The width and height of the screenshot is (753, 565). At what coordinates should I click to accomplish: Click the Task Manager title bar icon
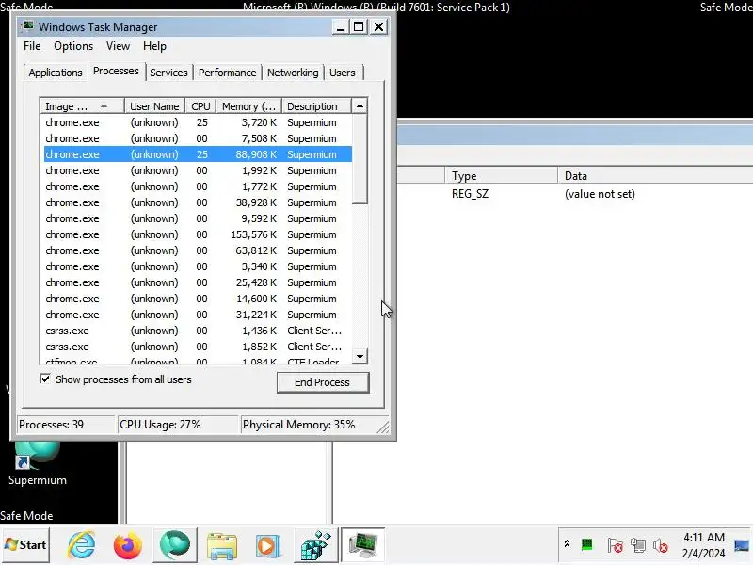[x=29, y=26]
